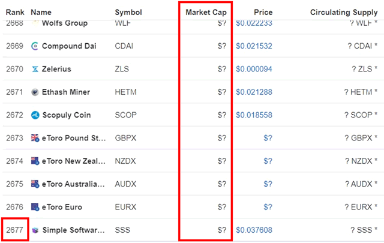The image size is (384, 243).
Task: Click the eToro Euro unknown price link
Action: click(x=268, y=207)
